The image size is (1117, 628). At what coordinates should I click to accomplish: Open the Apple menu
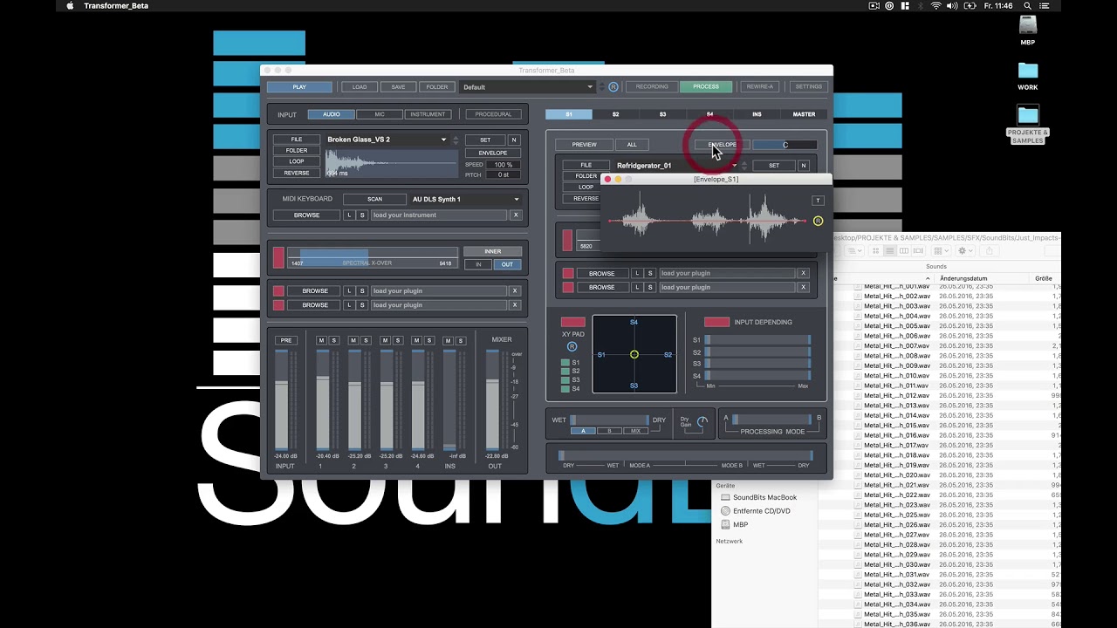click(x=70, y=5)
